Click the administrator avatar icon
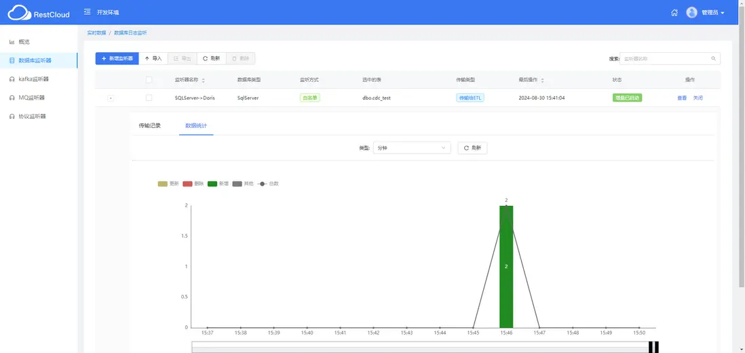Screen dimensions: 745x353 pos(692,12)
